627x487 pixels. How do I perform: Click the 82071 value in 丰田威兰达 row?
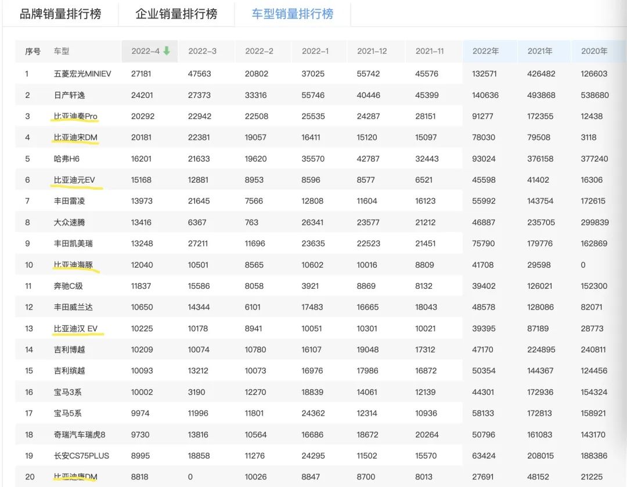[592, 307]
